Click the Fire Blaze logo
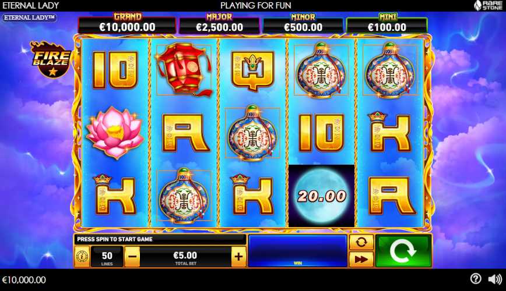506x291 pixels. pos(51,59)
